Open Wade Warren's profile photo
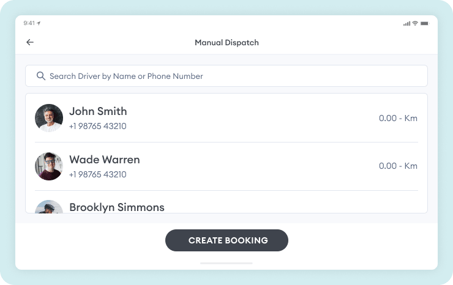 click(x=49, y=166)
